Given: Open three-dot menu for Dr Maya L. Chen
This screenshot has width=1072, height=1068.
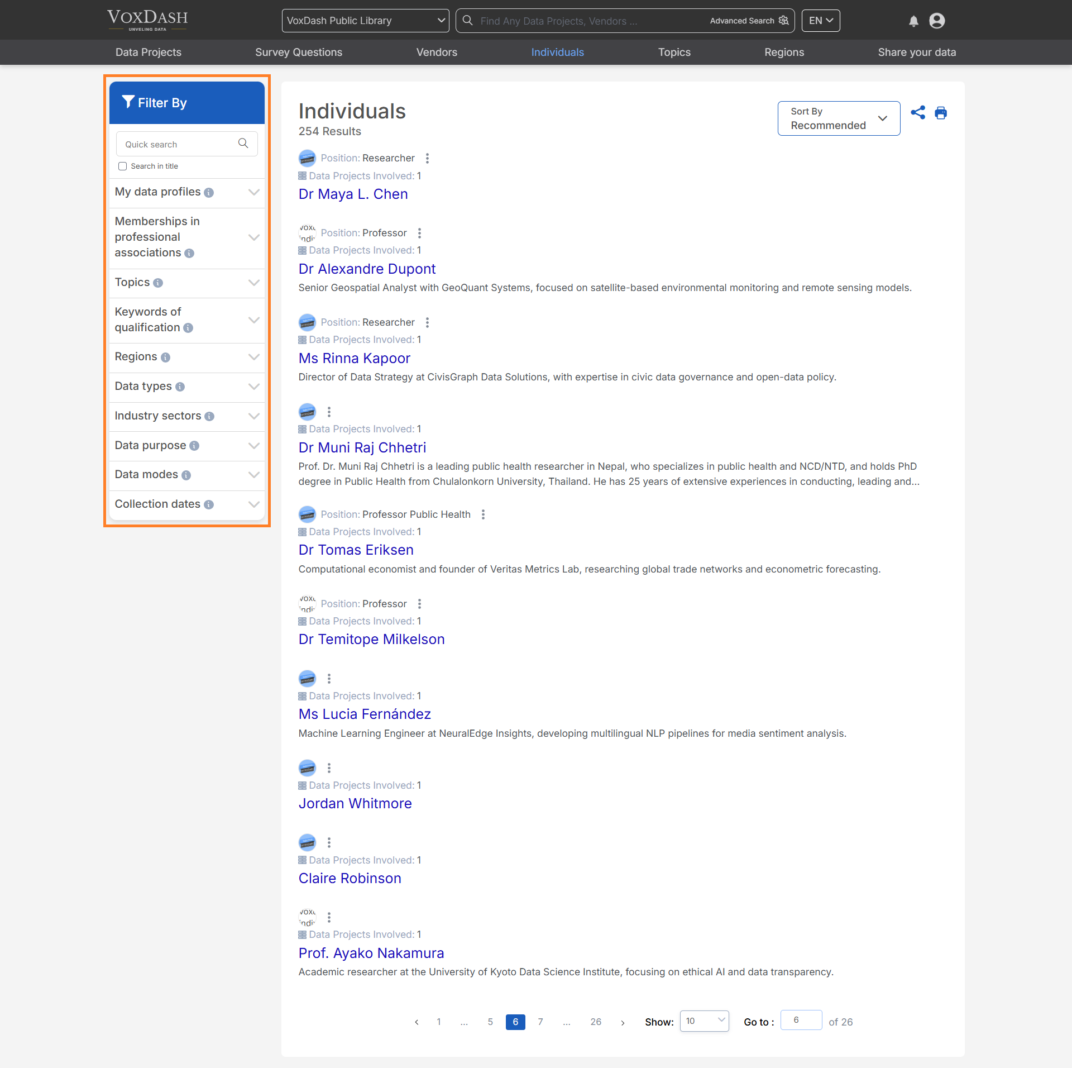Looking at the screenshot, I should tap(428, 158).
